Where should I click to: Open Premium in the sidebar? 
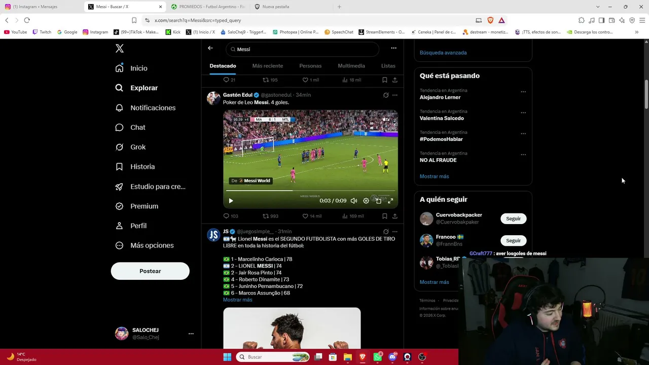(x=136, y=206)
